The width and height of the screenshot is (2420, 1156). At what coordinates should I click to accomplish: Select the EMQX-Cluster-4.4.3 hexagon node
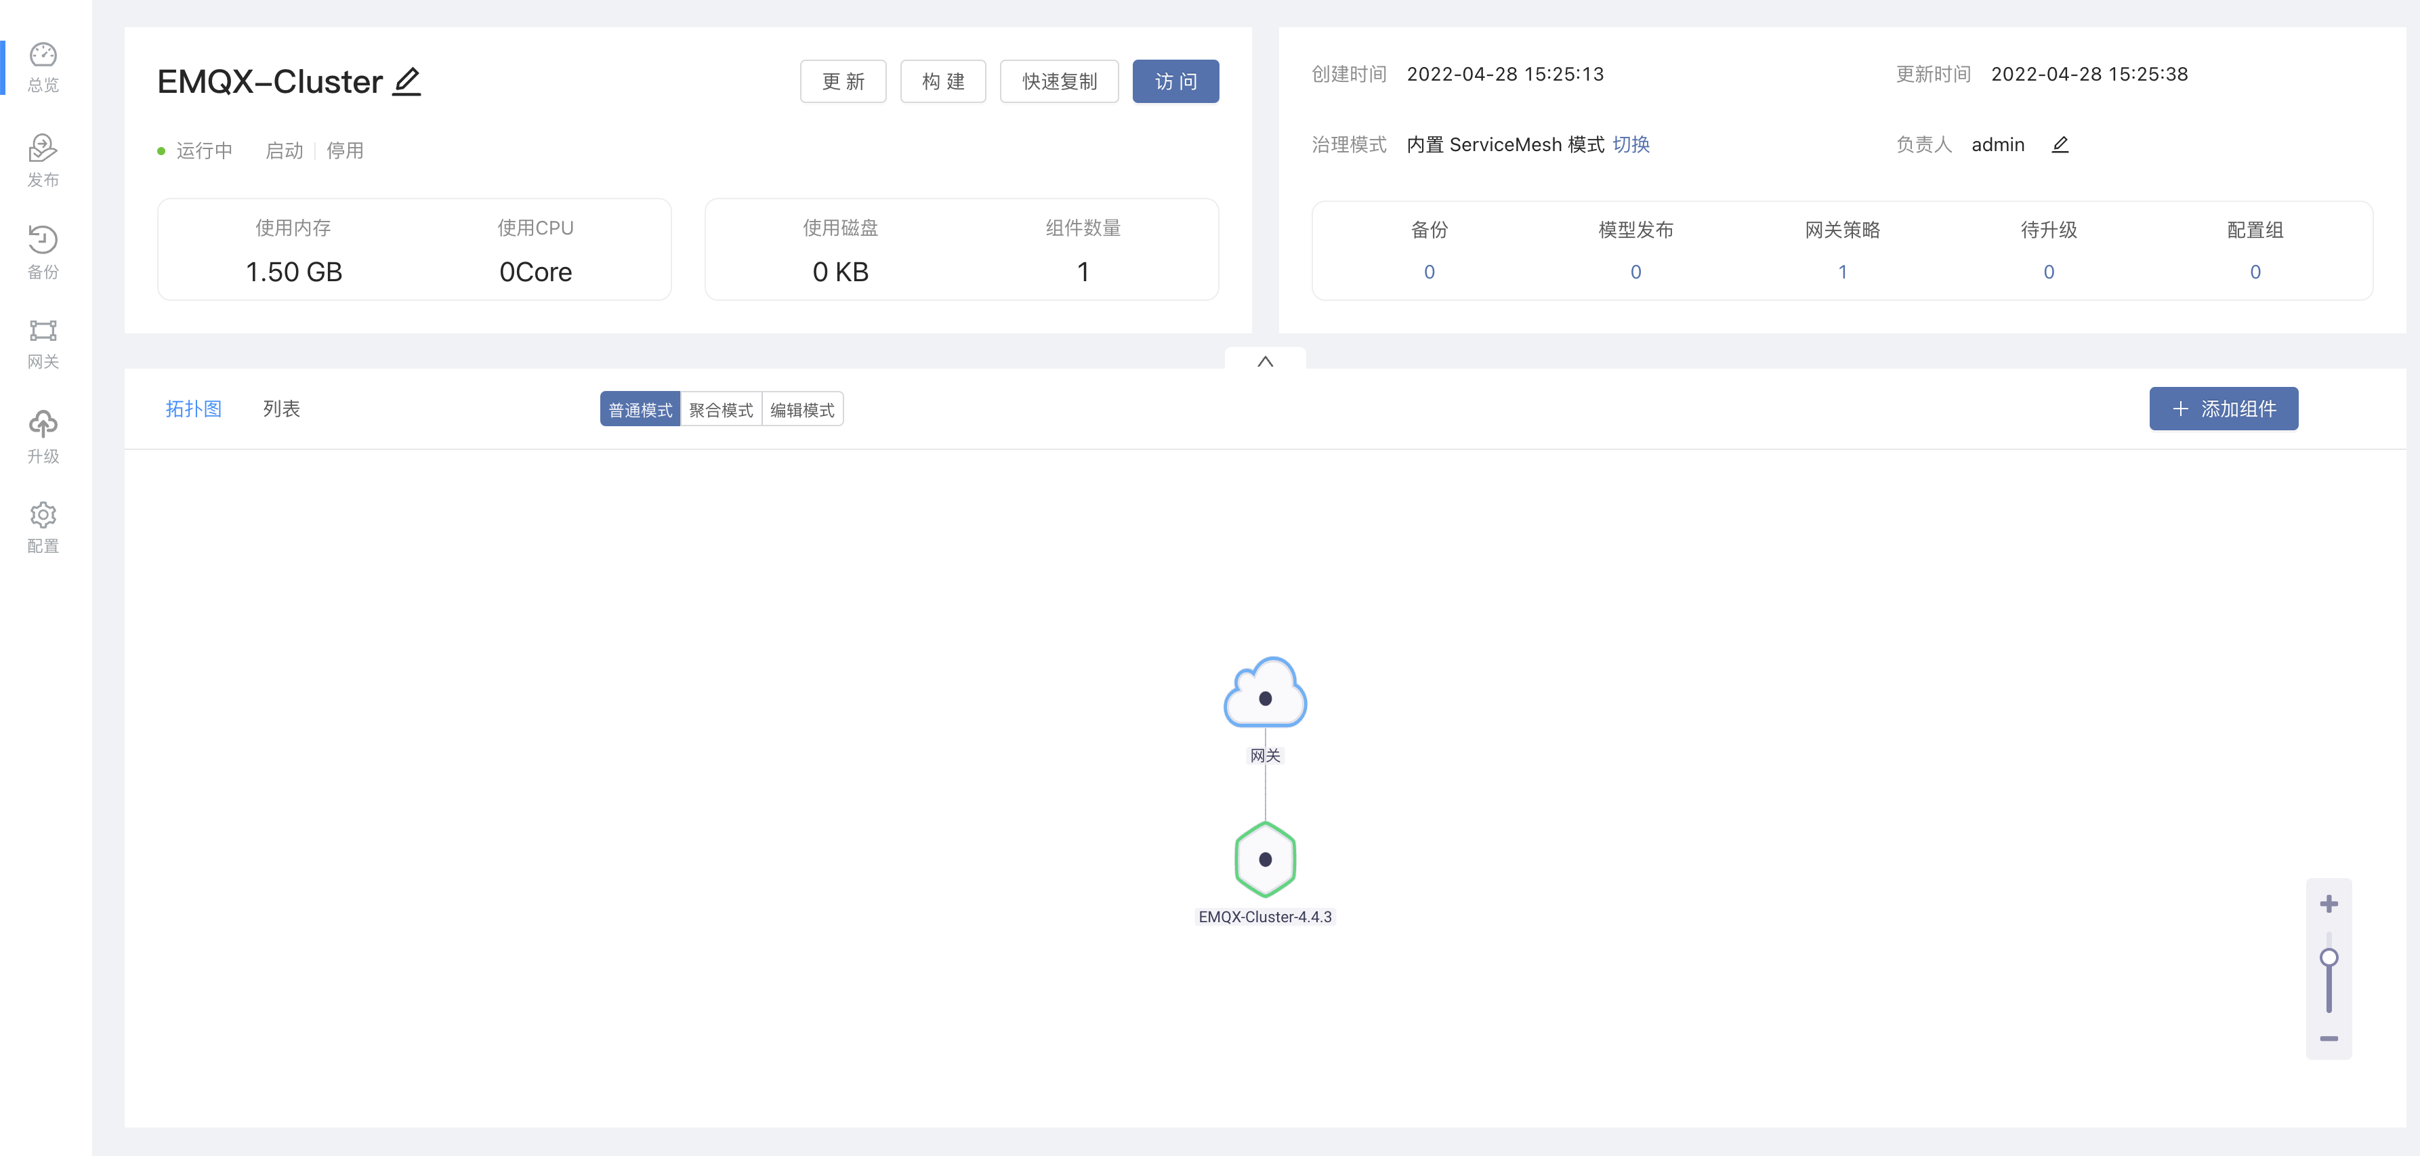click(1266, 859)
